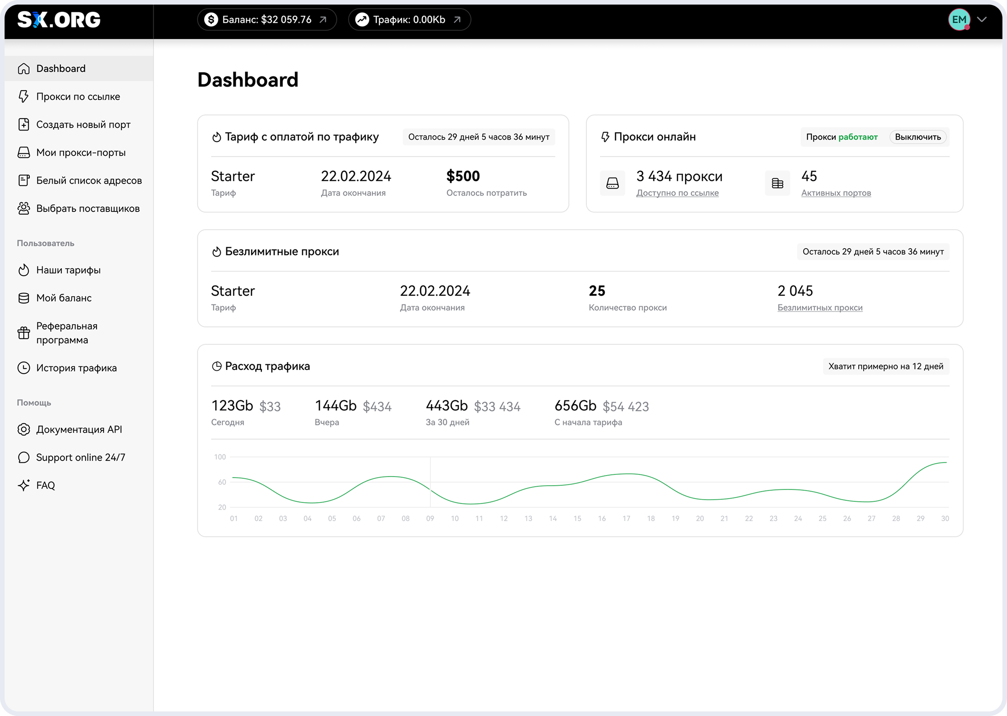Click the Безлимитных прокси link

[820, 307]
